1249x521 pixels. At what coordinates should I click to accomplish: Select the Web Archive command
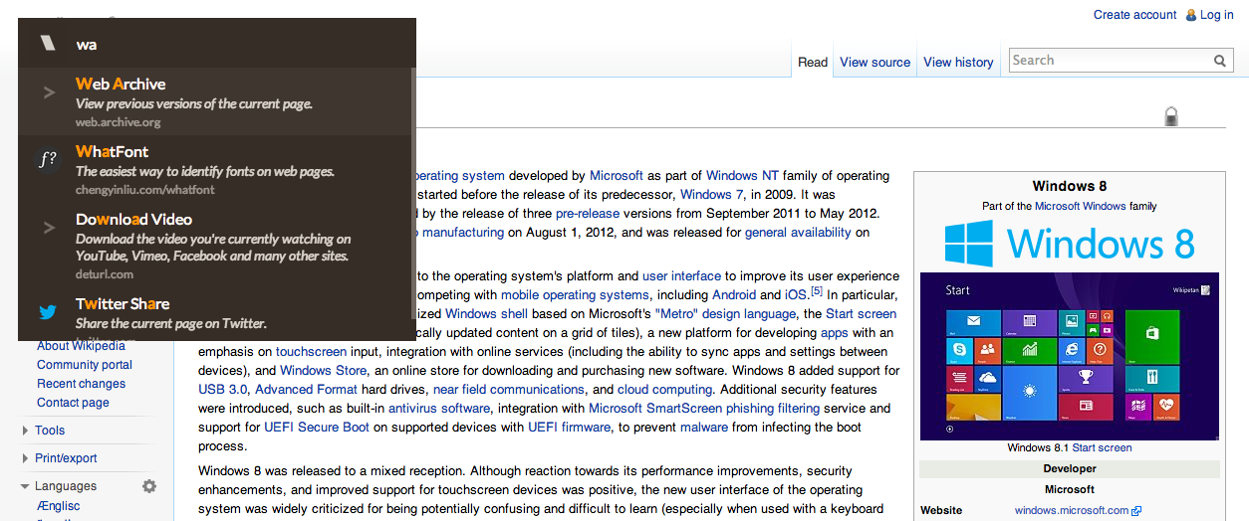tap(213, 101)
